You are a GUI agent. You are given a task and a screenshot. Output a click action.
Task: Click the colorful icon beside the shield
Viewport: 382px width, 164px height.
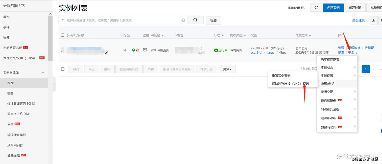click(137, 50)
